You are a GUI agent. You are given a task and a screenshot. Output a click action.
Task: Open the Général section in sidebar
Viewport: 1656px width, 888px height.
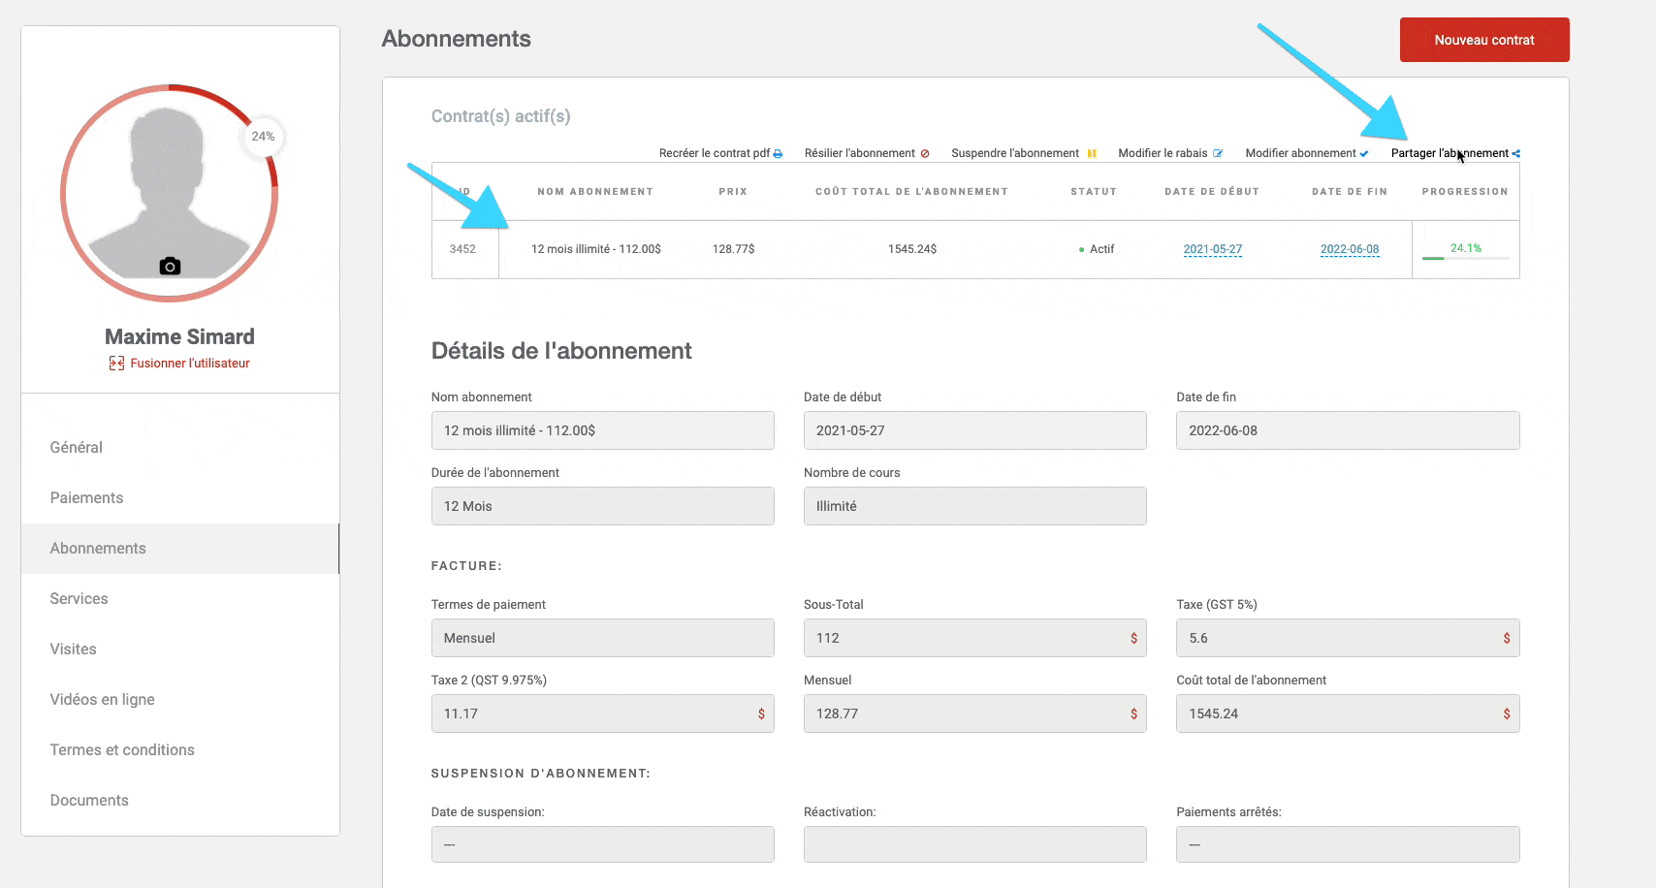[x=77, y=448]
